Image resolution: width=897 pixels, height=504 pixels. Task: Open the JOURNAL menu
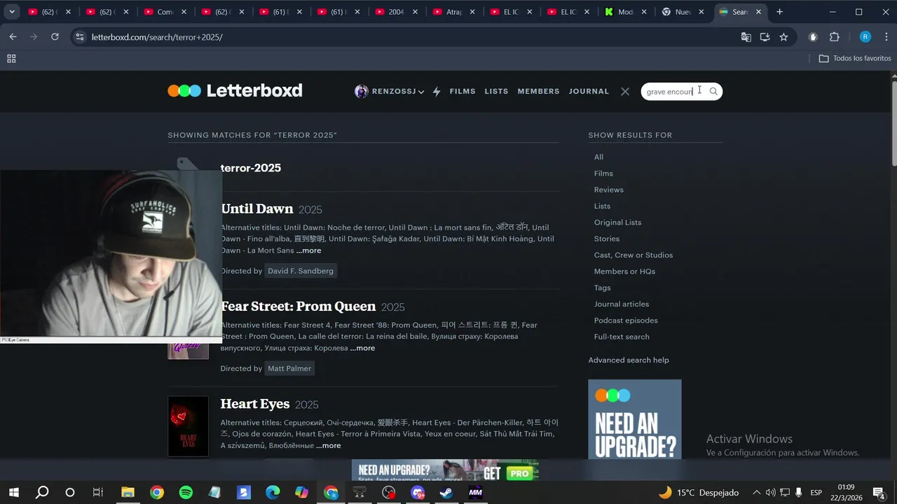pos(589,92)
